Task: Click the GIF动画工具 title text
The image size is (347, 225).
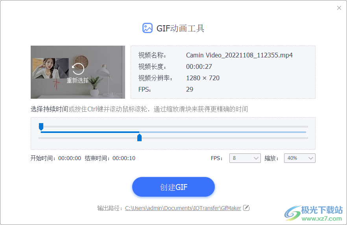Action: (180, 28)
